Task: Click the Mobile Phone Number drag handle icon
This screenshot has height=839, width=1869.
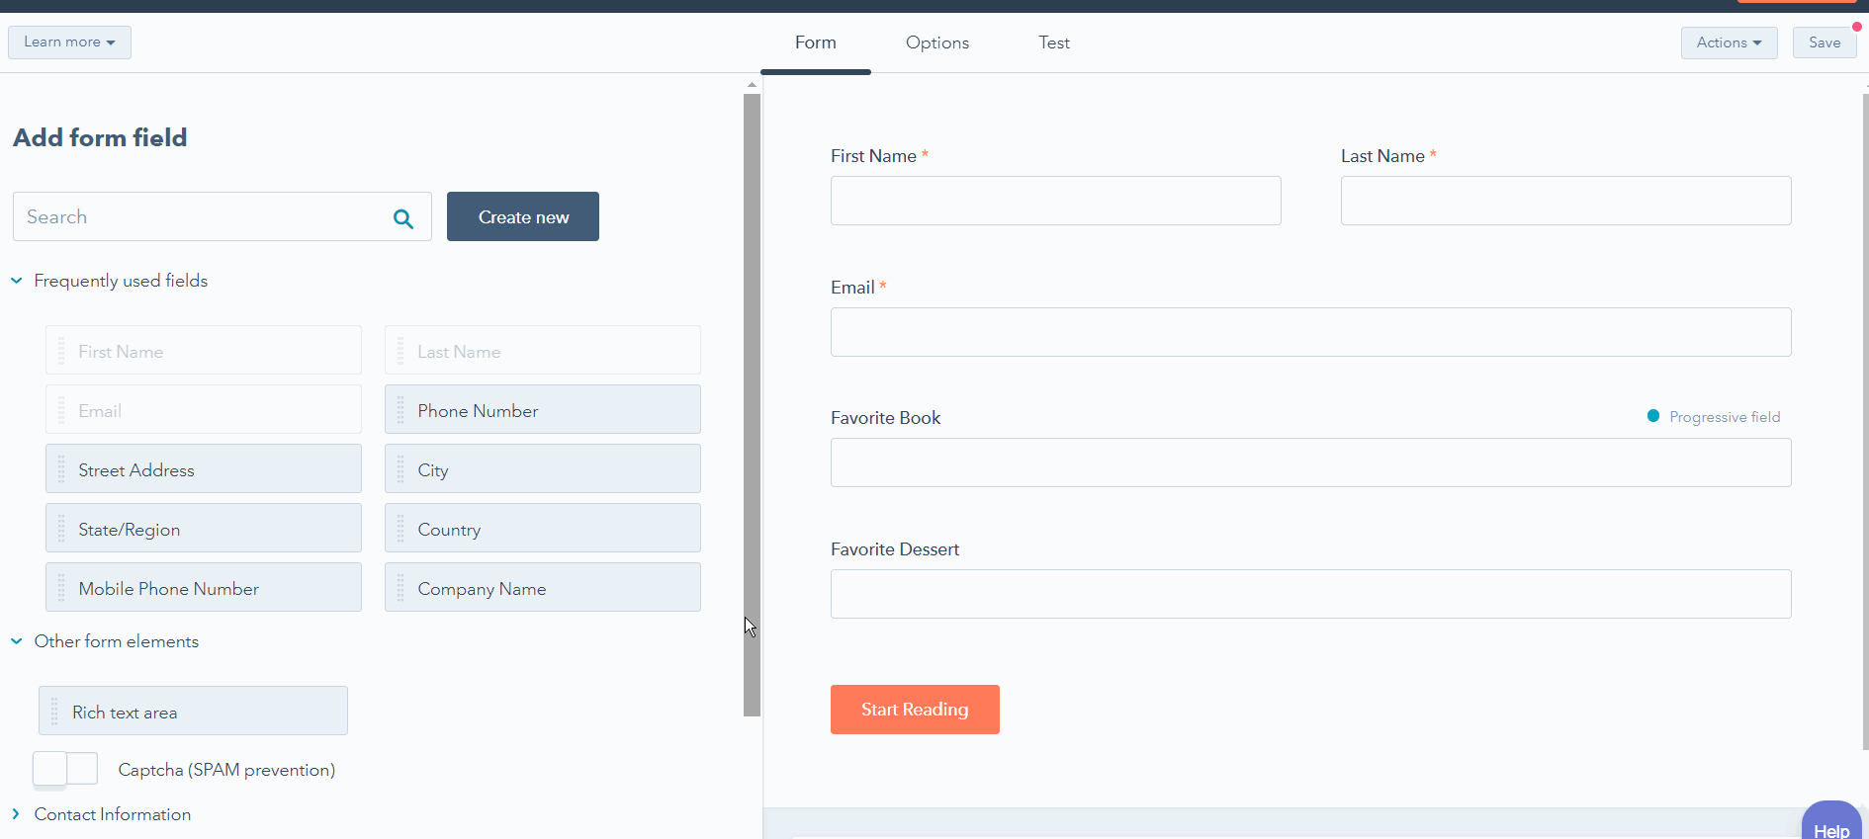Action: point(61,588)
